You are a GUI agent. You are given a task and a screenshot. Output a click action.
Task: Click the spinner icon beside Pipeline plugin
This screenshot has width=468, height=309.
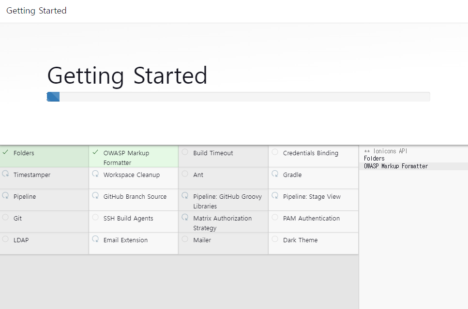point(5,195)
